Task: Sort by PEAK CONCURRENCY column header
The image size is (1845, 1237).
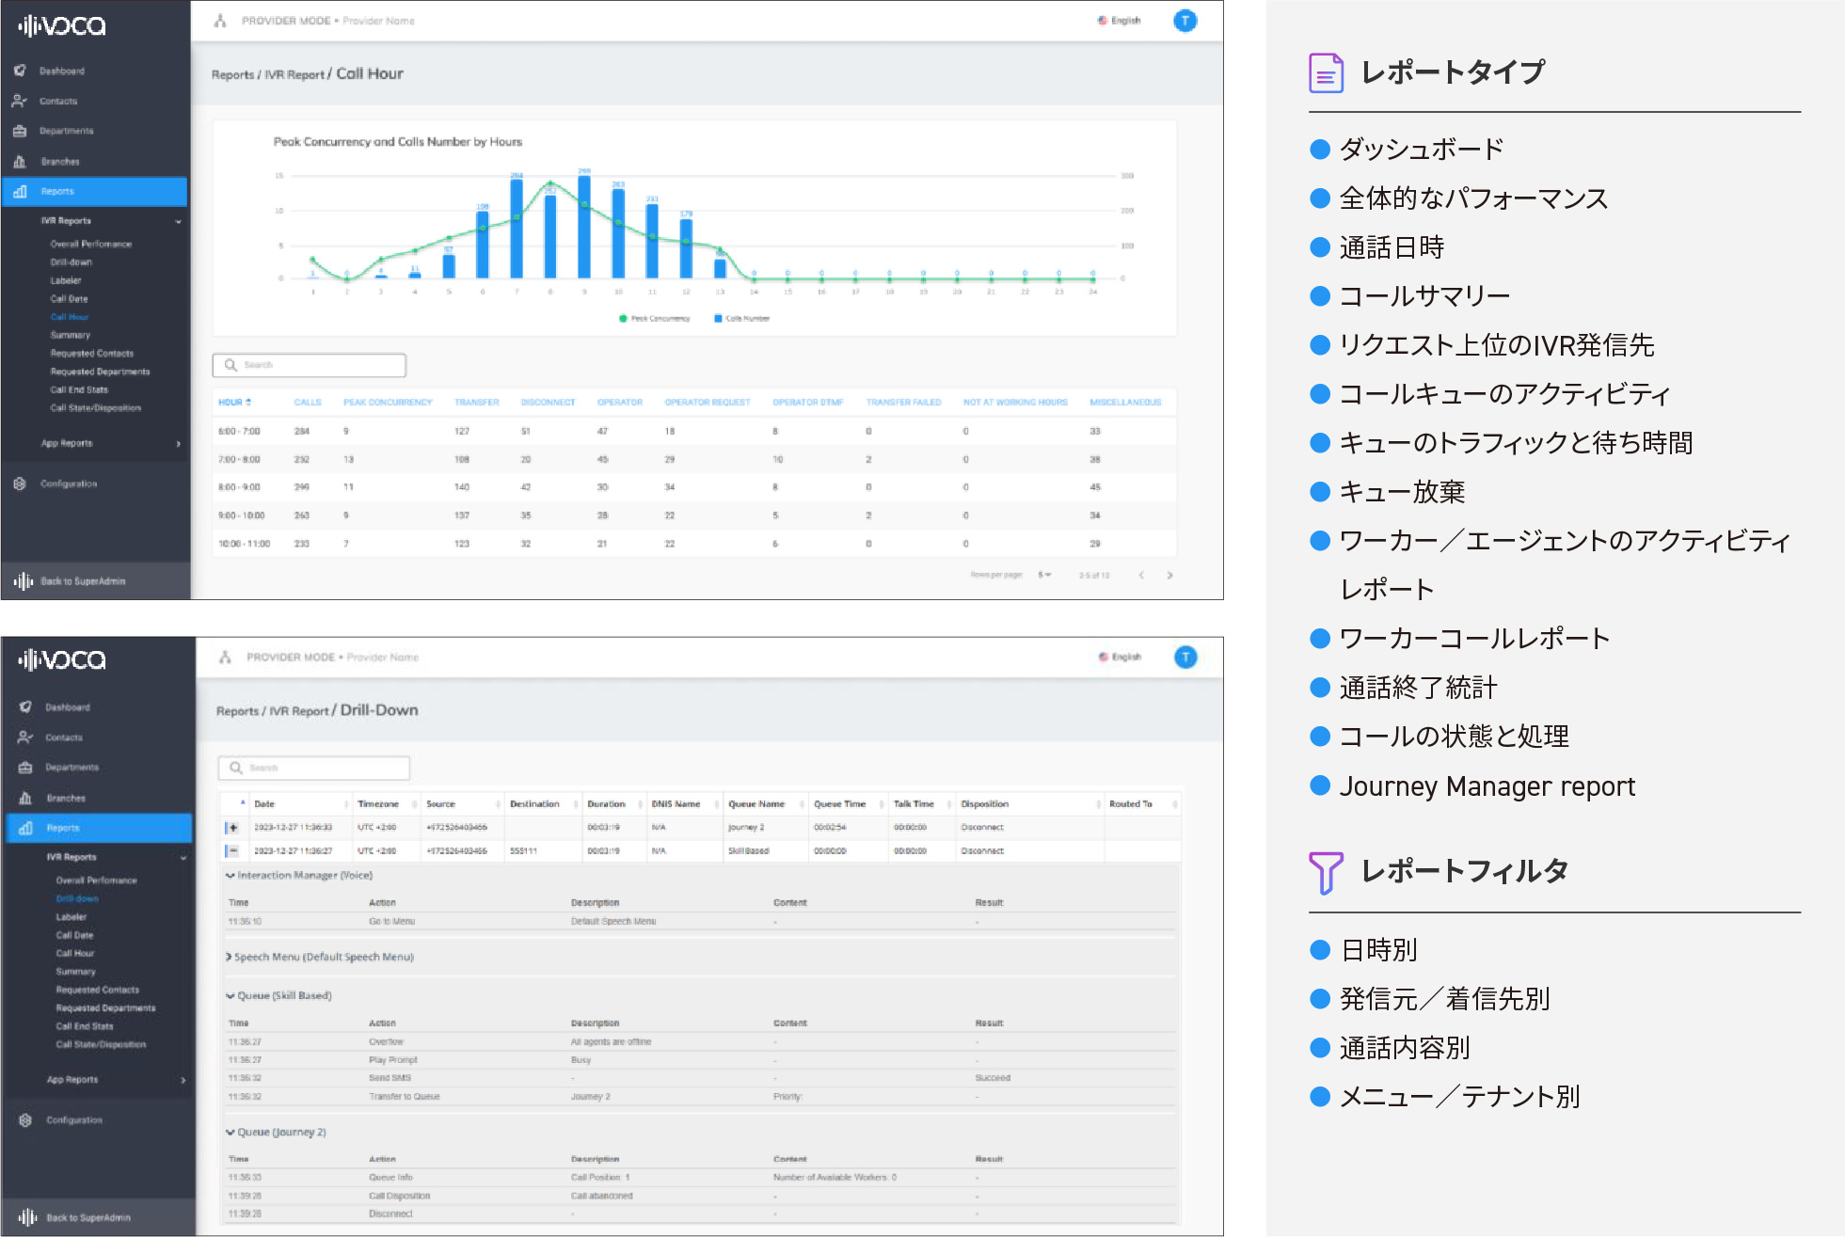Action: (388, 403)
